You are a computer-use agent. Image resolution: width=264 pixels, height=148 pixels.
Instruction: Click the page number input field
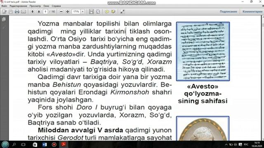point(45,12)
